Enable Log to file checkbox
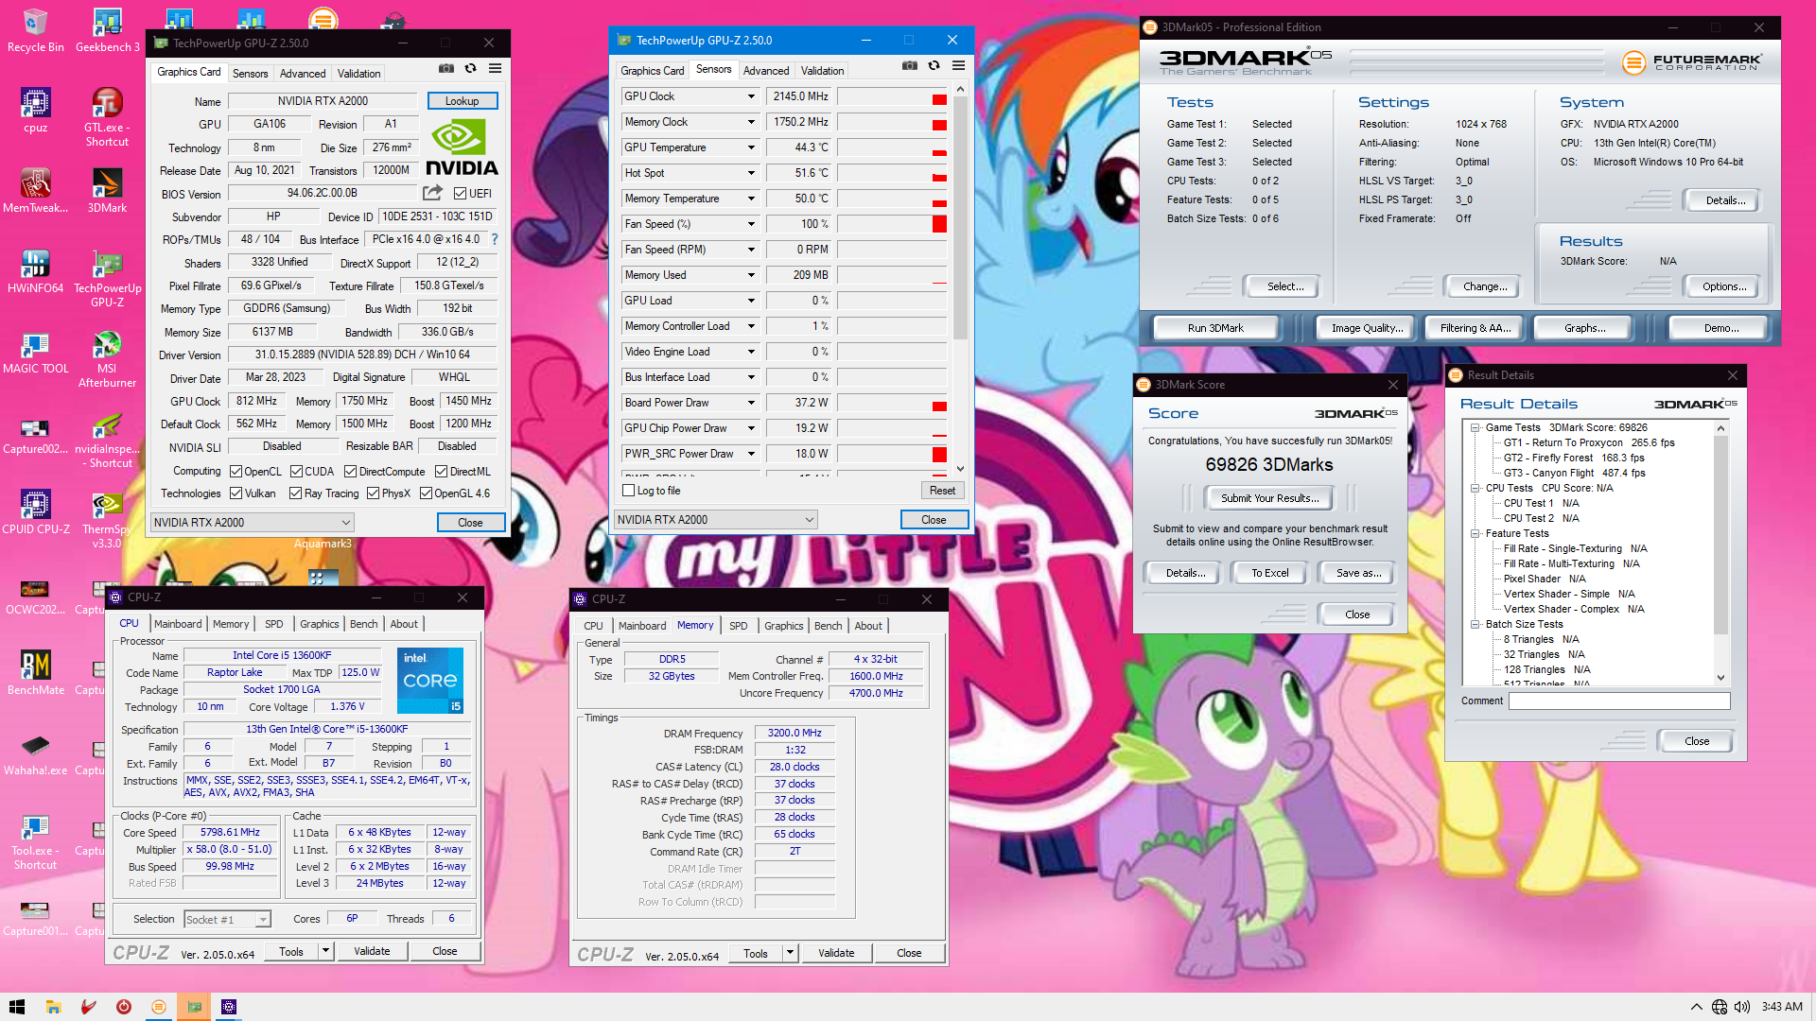Viewport: 1816px width, 1021px height. click(628, 491)
